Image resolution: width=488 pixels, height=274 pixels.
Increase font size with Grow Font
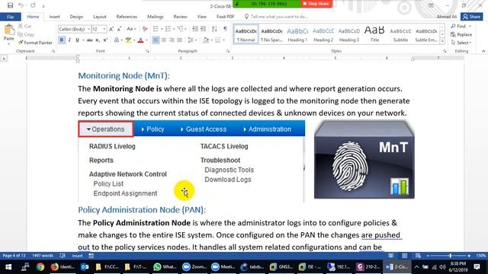point(111,29)
